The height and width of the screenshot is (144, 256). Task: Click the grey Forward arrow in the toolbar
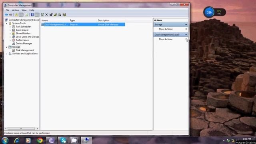pos(11,15)
